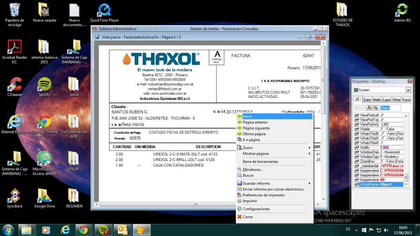Expand the Mostrar páginas submenu
The width and height of the screenshot is (420, 236).
coord(274,154)
